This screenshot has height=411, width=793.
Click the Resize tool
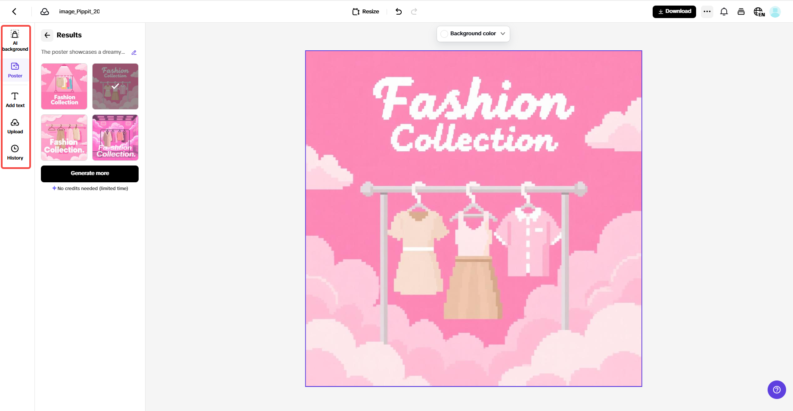click(365, 12)
